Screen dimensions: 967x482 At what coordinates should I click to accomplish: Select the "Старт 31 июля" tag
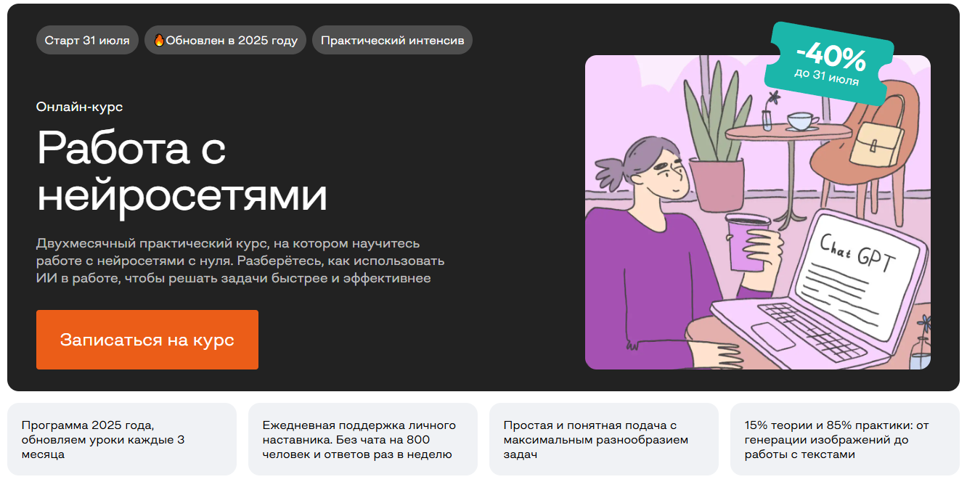click(87, 40)
